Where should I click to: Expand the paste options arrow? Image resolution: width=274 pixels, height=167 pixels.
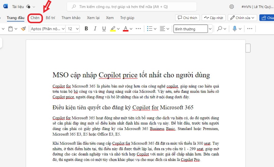tap(16, 29)
